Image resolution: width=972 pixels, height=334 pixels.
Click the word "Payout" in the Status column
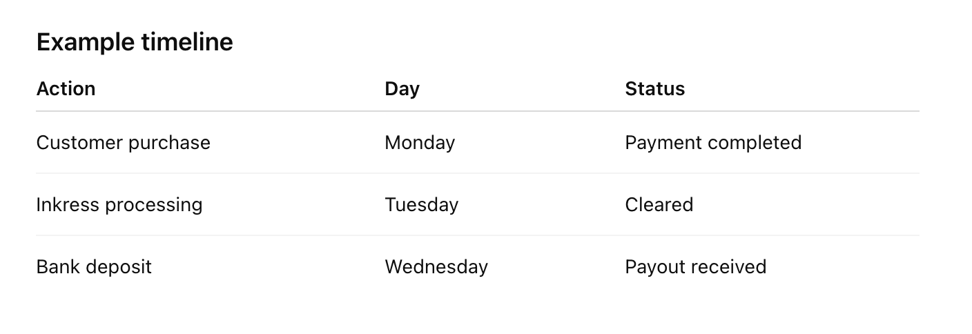(x=653, y=267)
